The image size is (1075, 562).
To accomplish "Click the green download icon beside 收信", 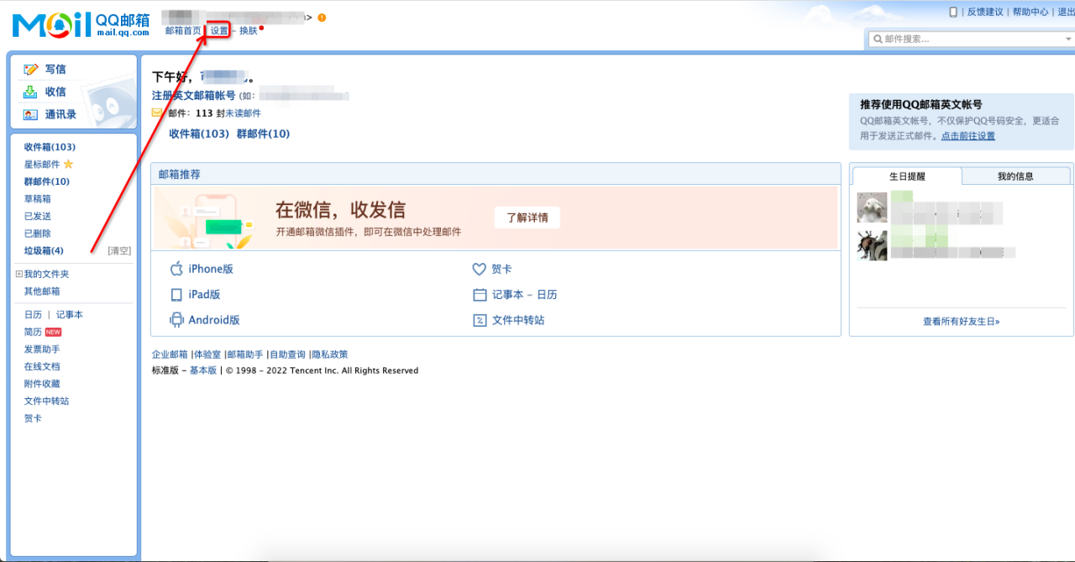I will tap(31, 92).
